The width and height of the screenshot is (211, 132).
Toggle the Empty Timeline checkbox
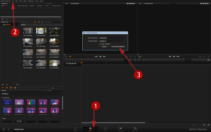100,44
